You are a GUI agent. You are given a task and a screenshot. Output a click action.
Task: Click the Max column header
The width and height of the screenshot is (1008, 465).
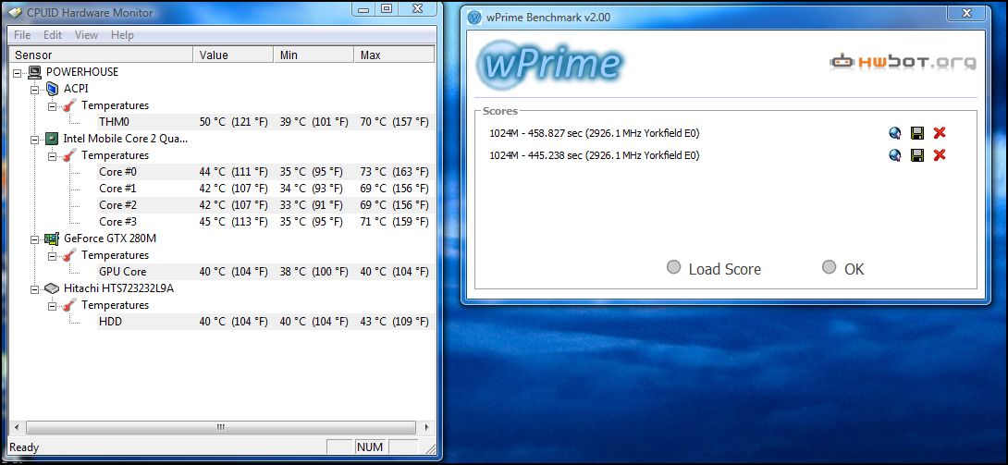coord(394,55)
